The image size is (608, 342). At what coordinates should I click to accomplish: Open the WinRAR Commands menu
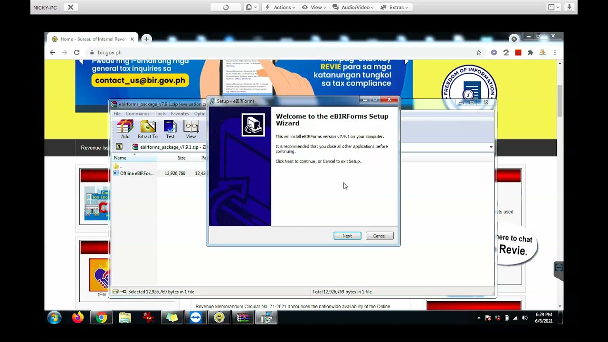point(137,114)
